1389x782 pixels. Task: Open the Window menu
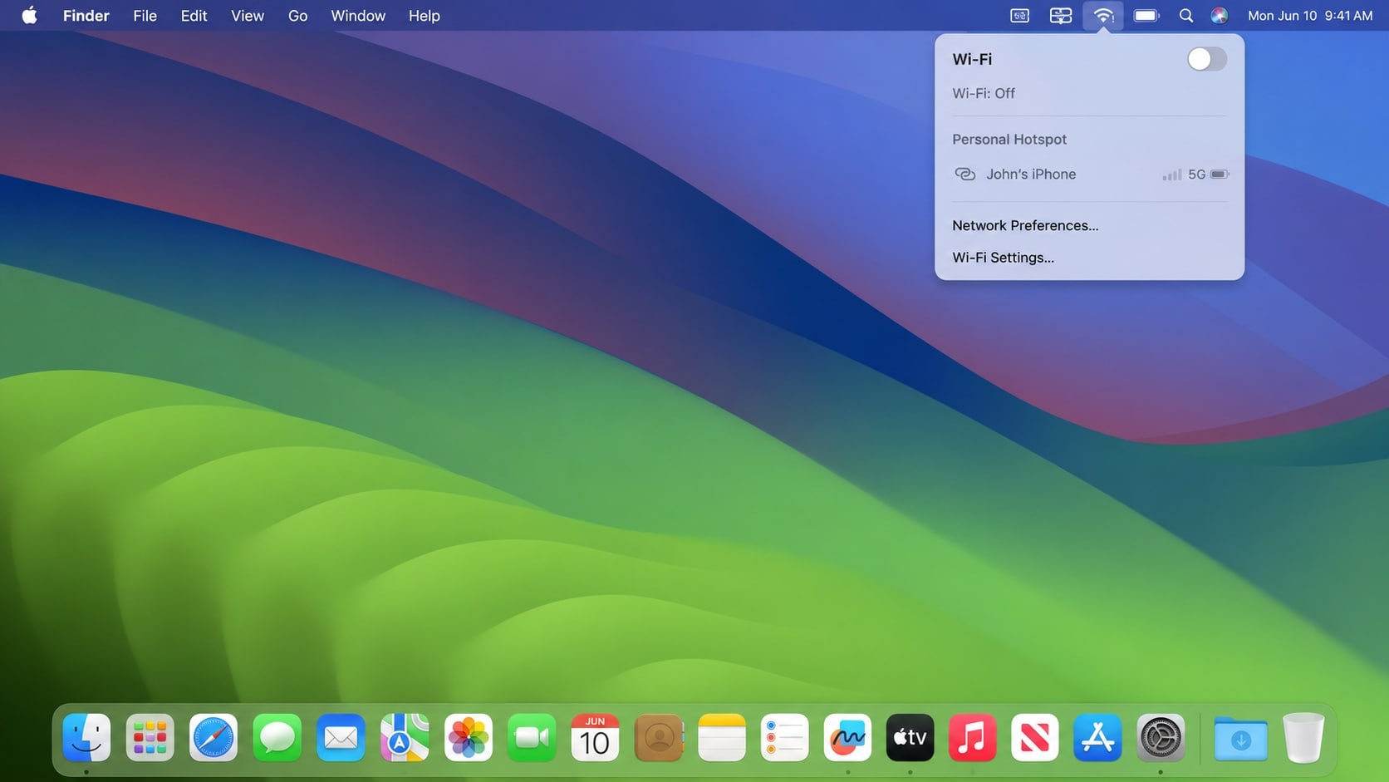tap(358, 16)
